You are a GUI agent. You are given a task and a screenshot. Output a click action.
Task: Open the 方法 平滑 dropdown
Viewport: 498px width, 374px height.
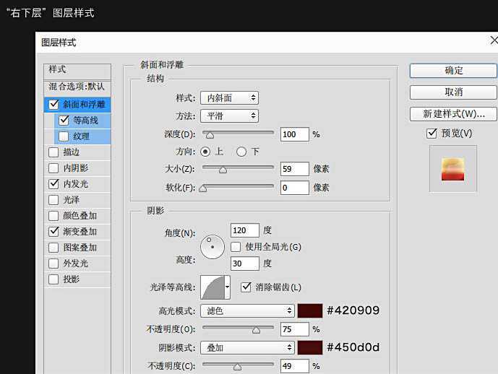229,116
